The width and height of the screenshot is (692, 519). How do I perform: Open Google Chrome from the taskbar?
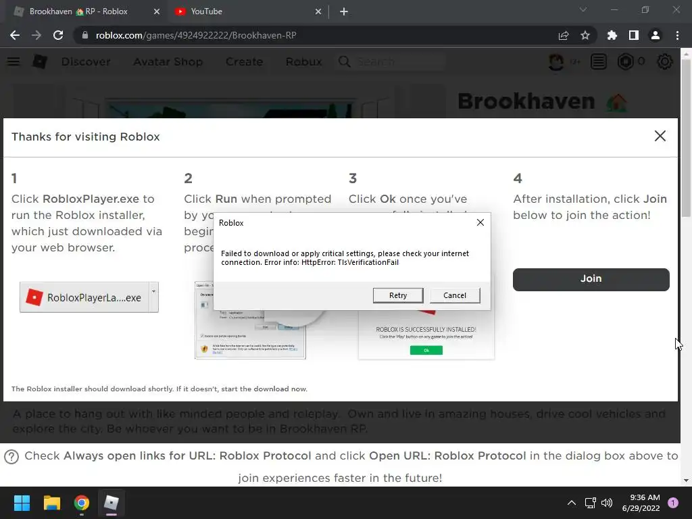(82, 503)
